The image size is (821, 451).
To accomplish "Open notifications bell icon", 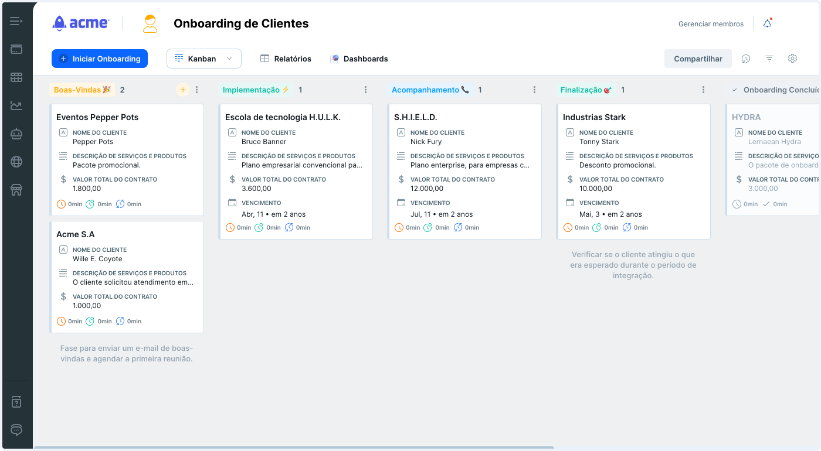I will pos(767,23).
